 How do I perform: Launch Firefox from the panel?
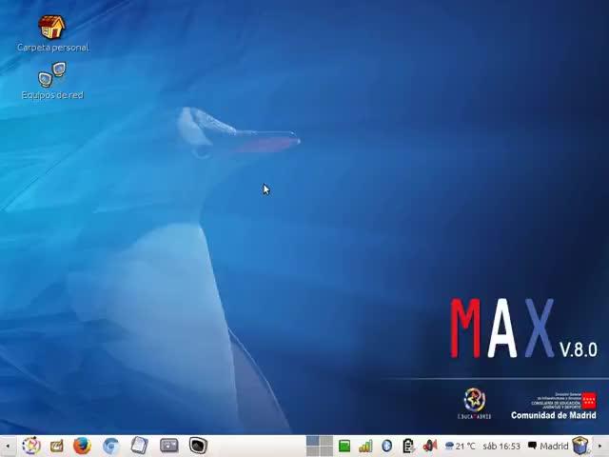pyautogui.click(x=82, y=446)
